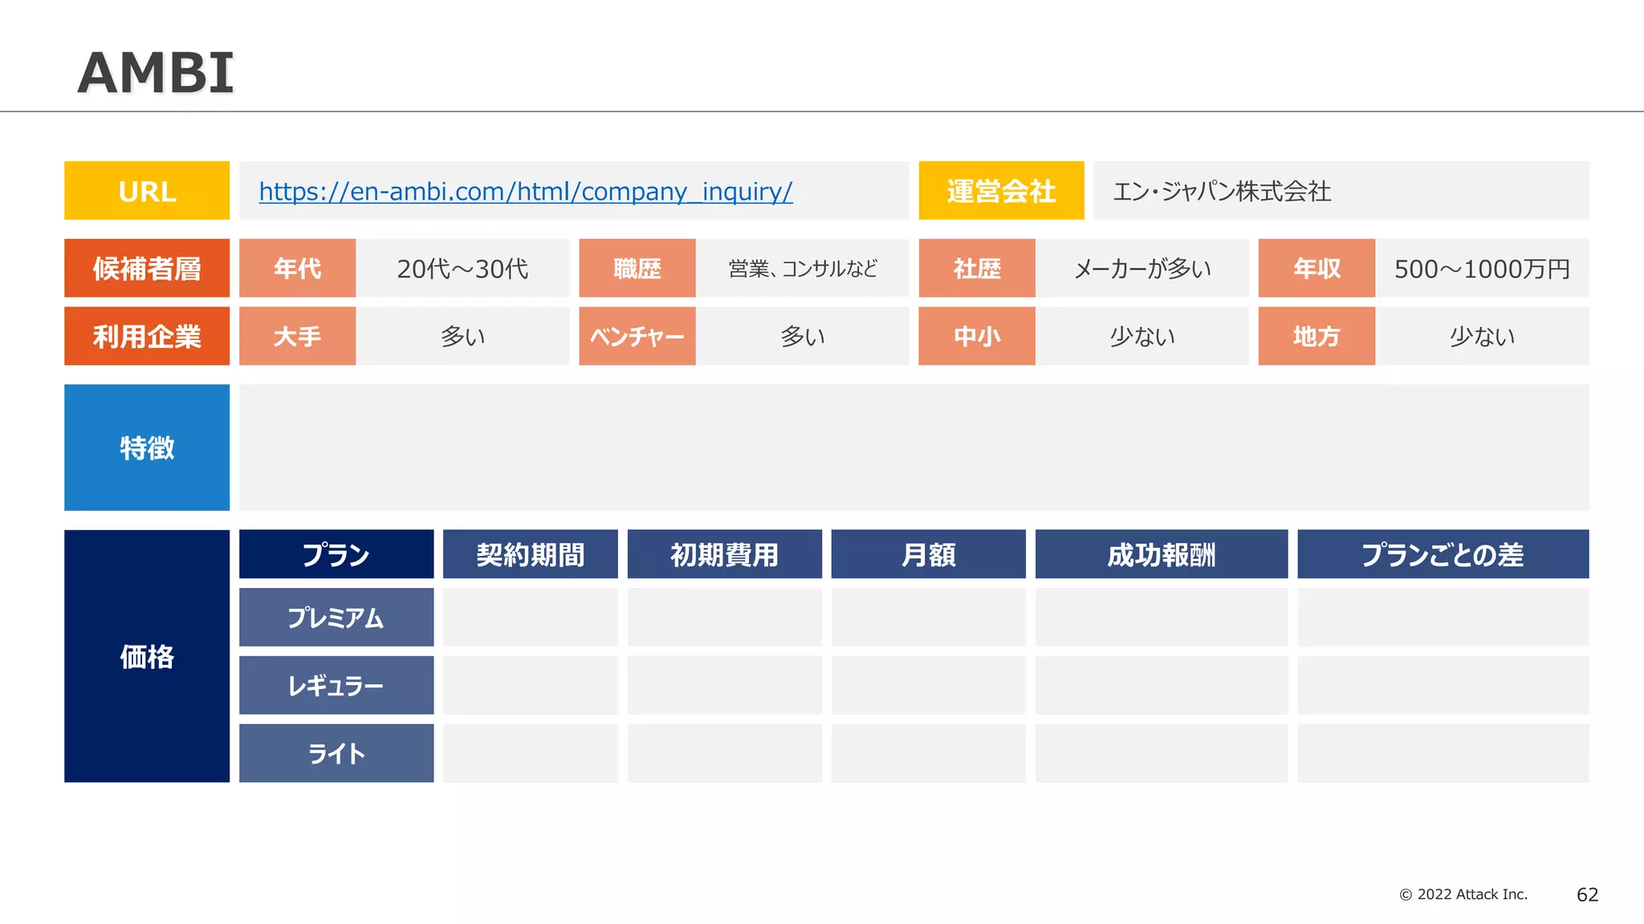The width and height of the screenshot is (1644, 924).
Task: Select the yellow URL label box
Action: point(147,190)
